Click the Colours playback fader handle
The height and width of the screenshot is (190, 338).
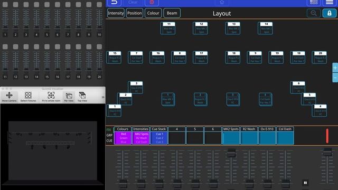click(123, 184)
